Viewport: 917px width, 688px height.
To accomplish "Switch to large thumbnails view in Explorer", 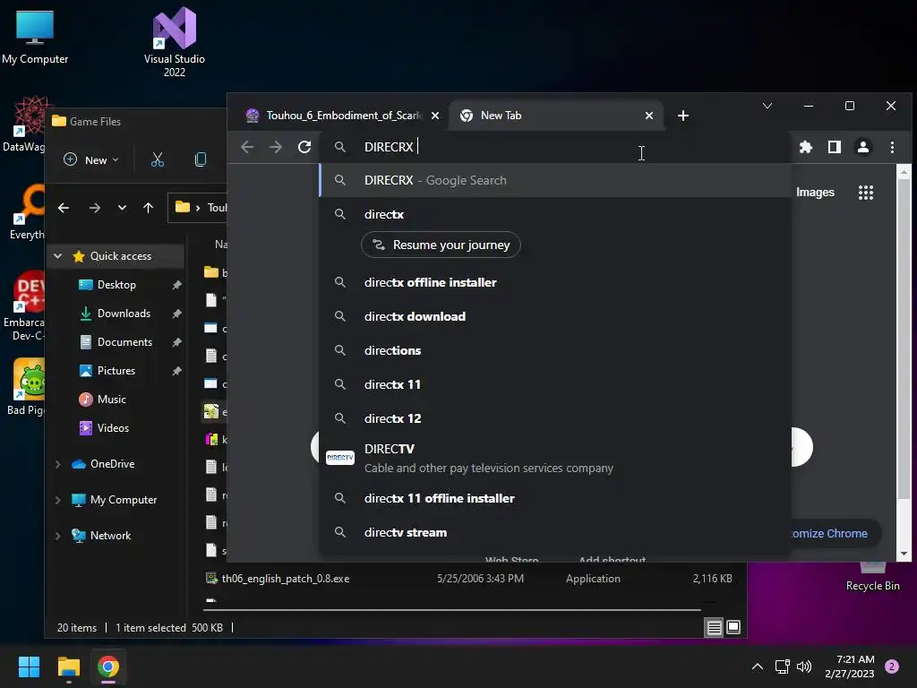I will pyautogui.click(x=733, y=628).
